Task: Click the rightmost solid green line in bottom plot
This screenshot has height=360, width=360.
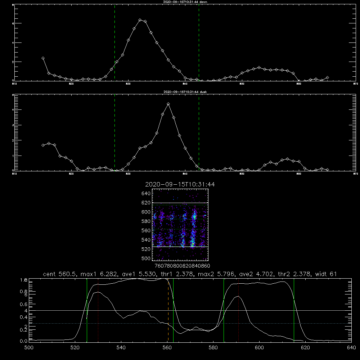Action: 294,311
